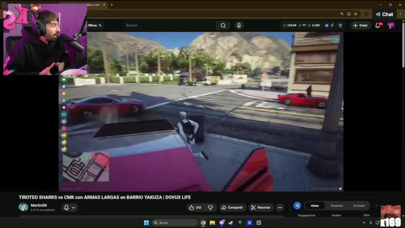Screen dimensions: 405x228
Task: Open File Explorer from the taskbar
Action: [212, 223]
